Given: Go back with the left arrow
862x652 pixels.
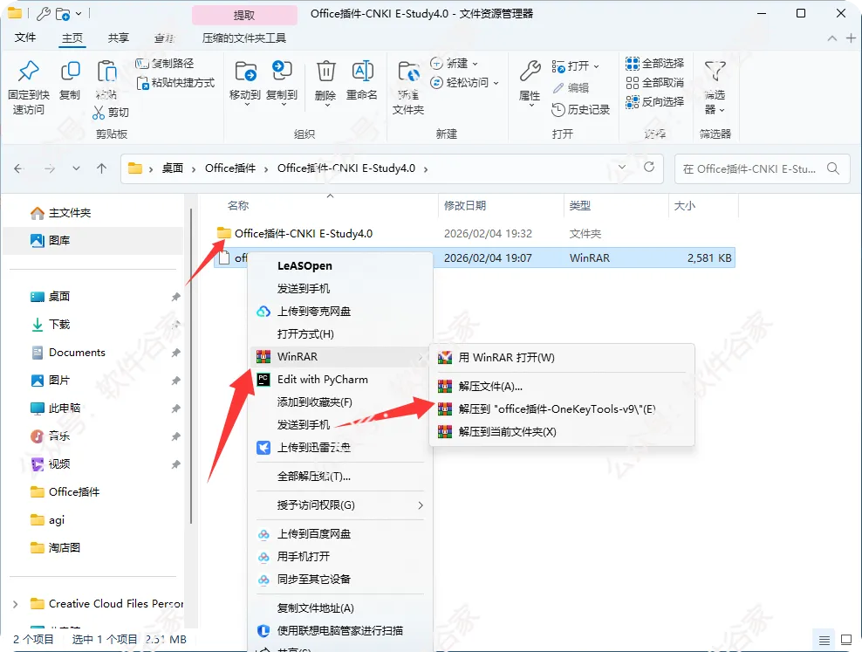Looking at the screenshot, I should click(18, 168).
